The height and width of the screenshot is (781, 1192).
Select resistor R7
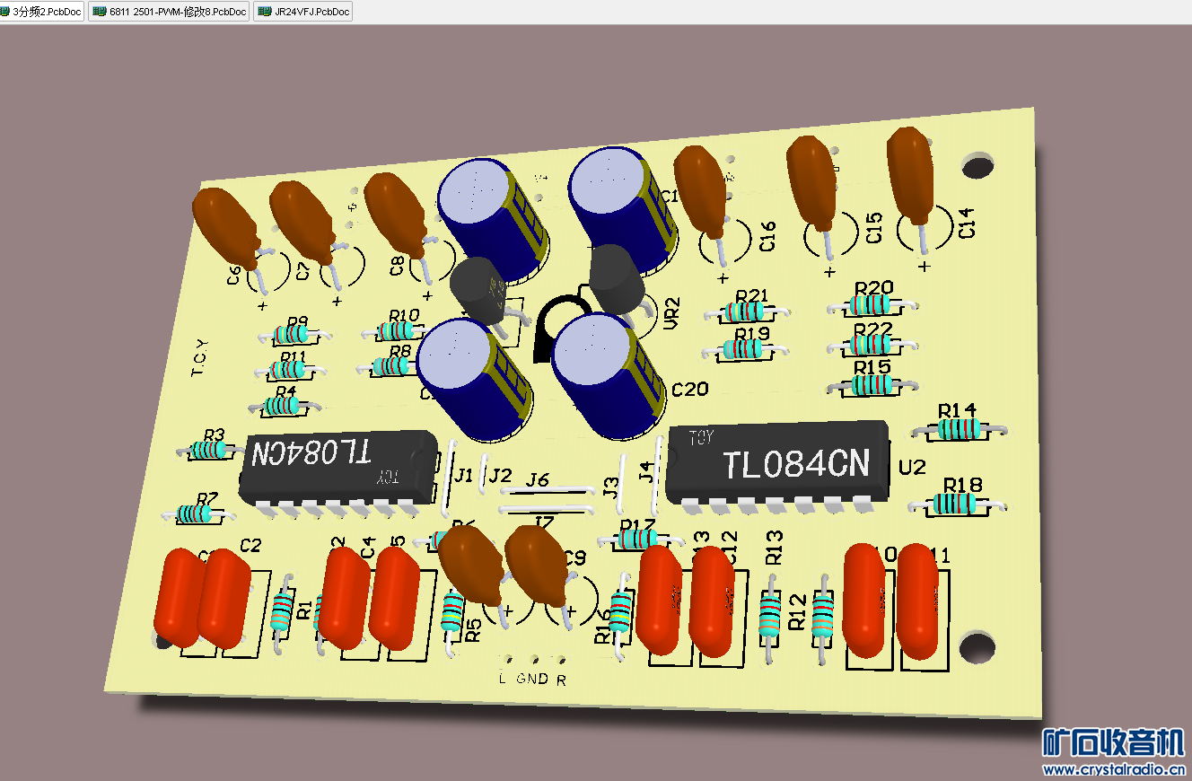196,513
